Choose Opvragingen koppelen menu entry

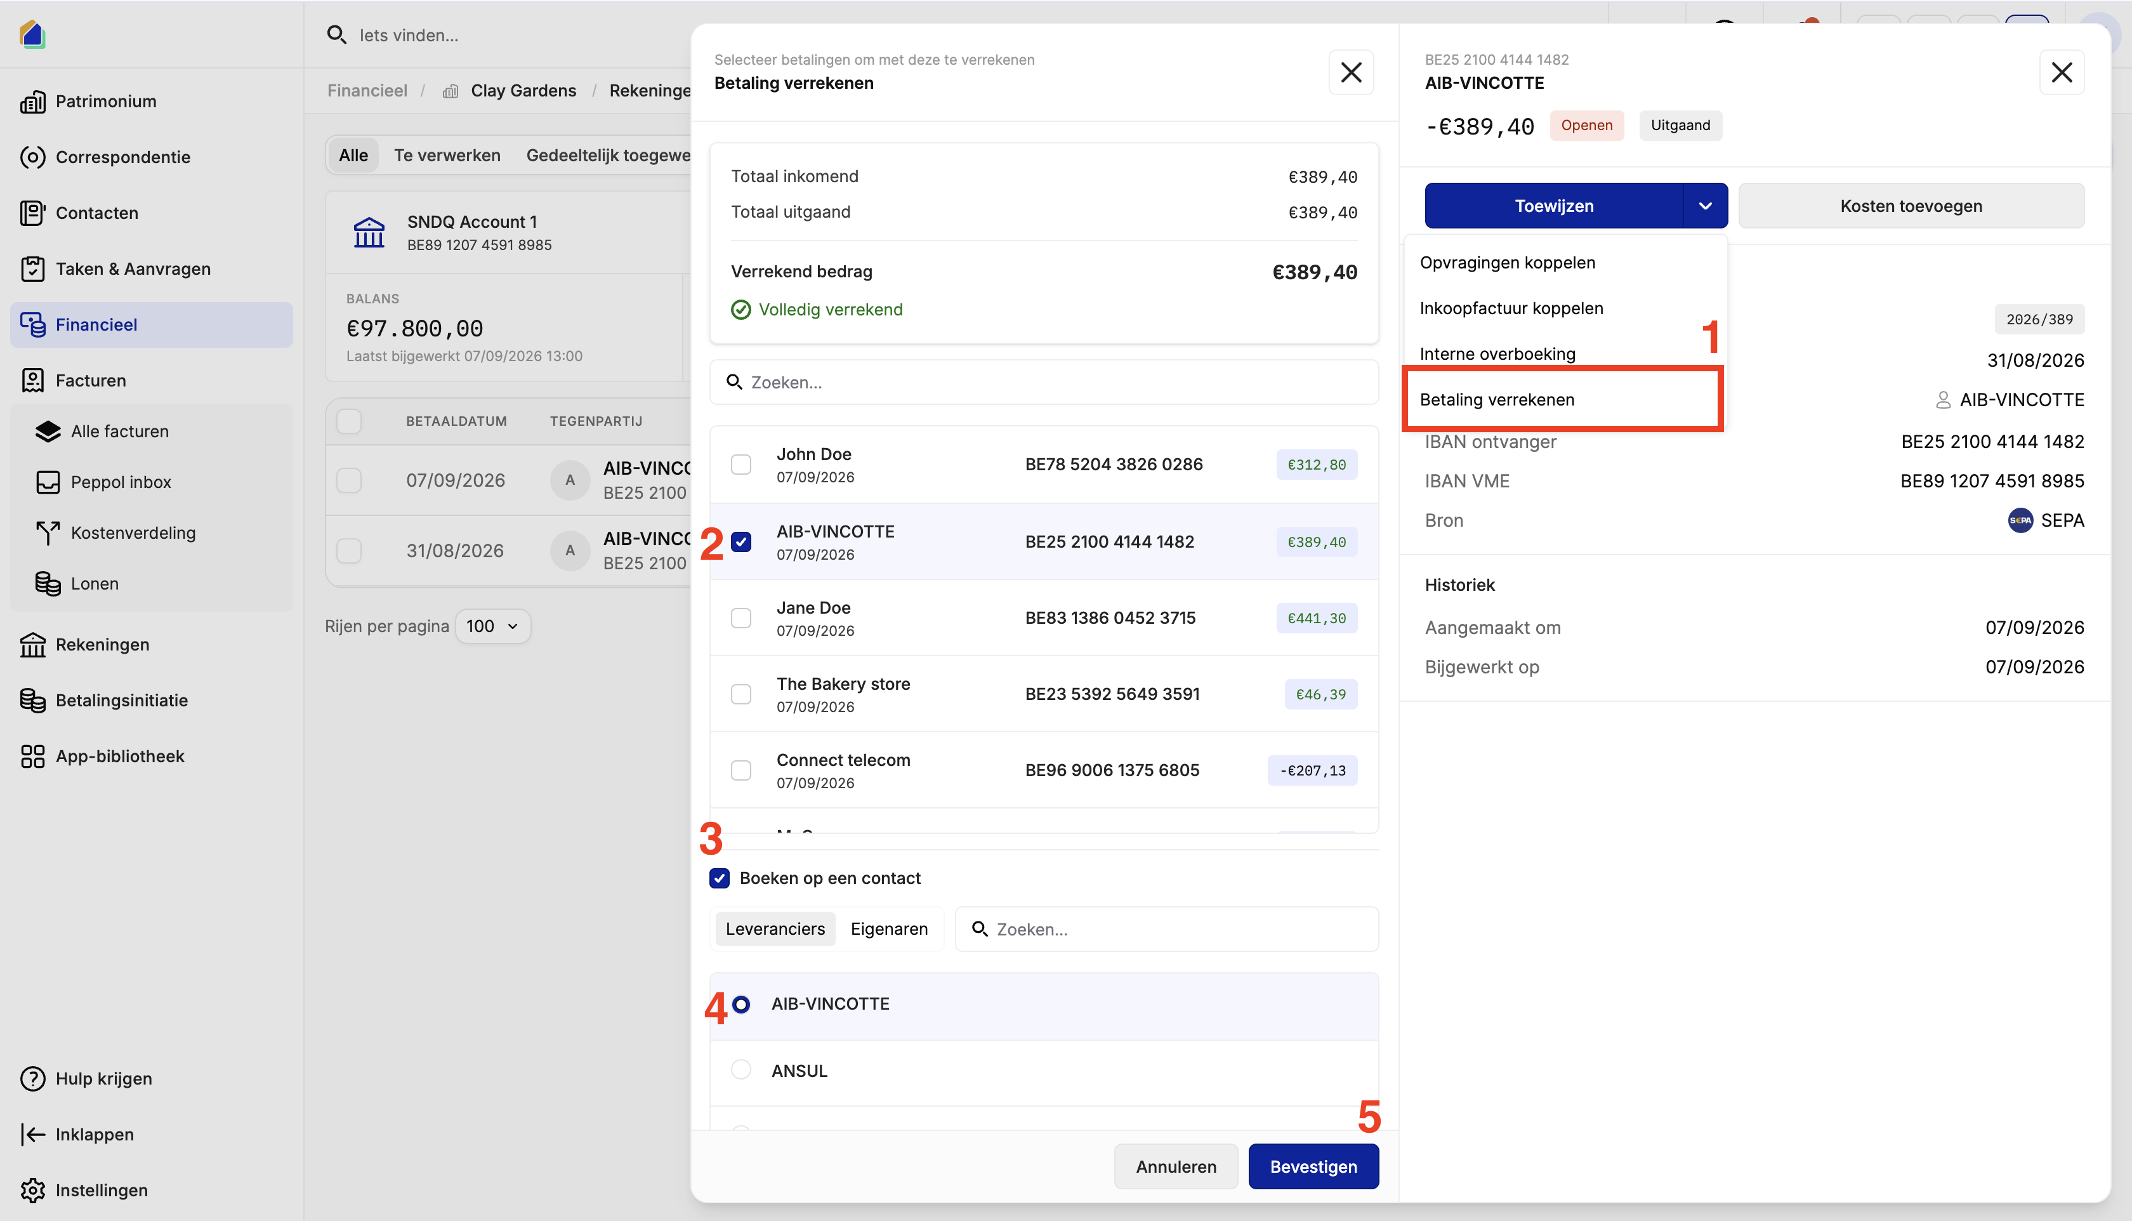click(x=1564, y=263)
